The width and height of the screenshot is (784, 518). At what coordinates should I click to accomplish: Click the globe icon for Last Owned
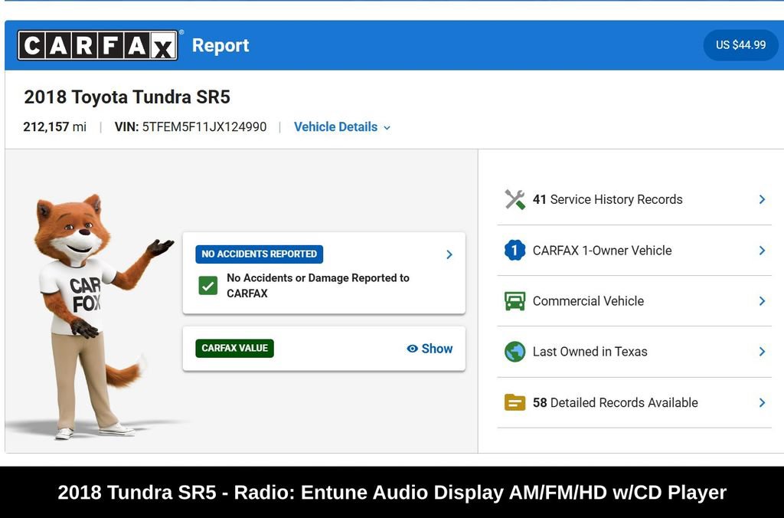click(514, 352)
